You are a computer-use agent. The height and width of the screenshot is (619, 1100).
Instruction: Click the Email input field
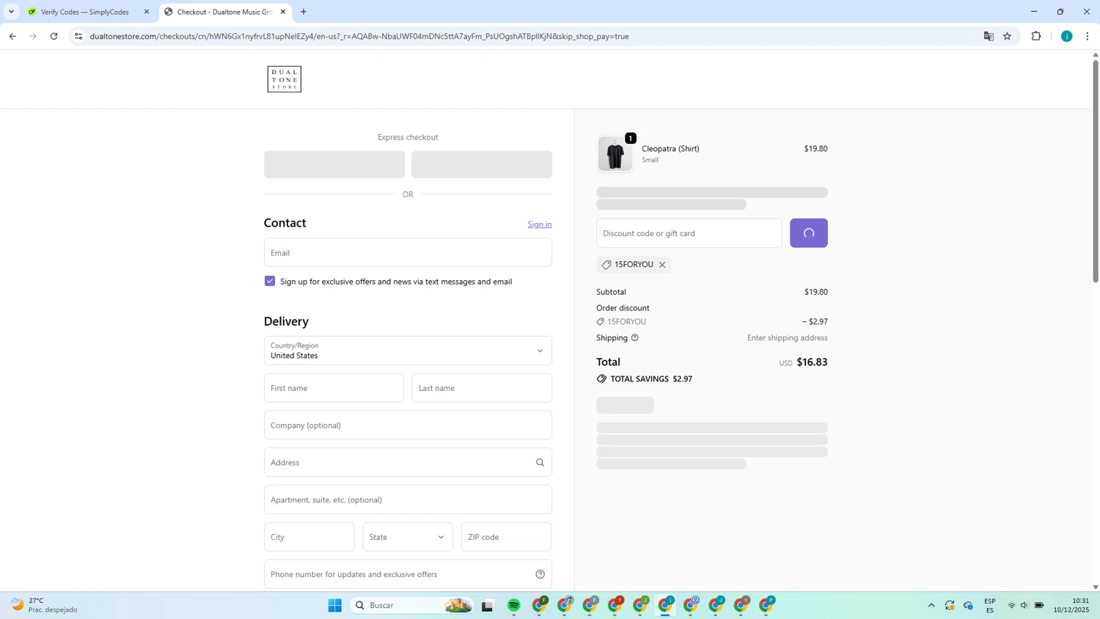tap(408, 252)
